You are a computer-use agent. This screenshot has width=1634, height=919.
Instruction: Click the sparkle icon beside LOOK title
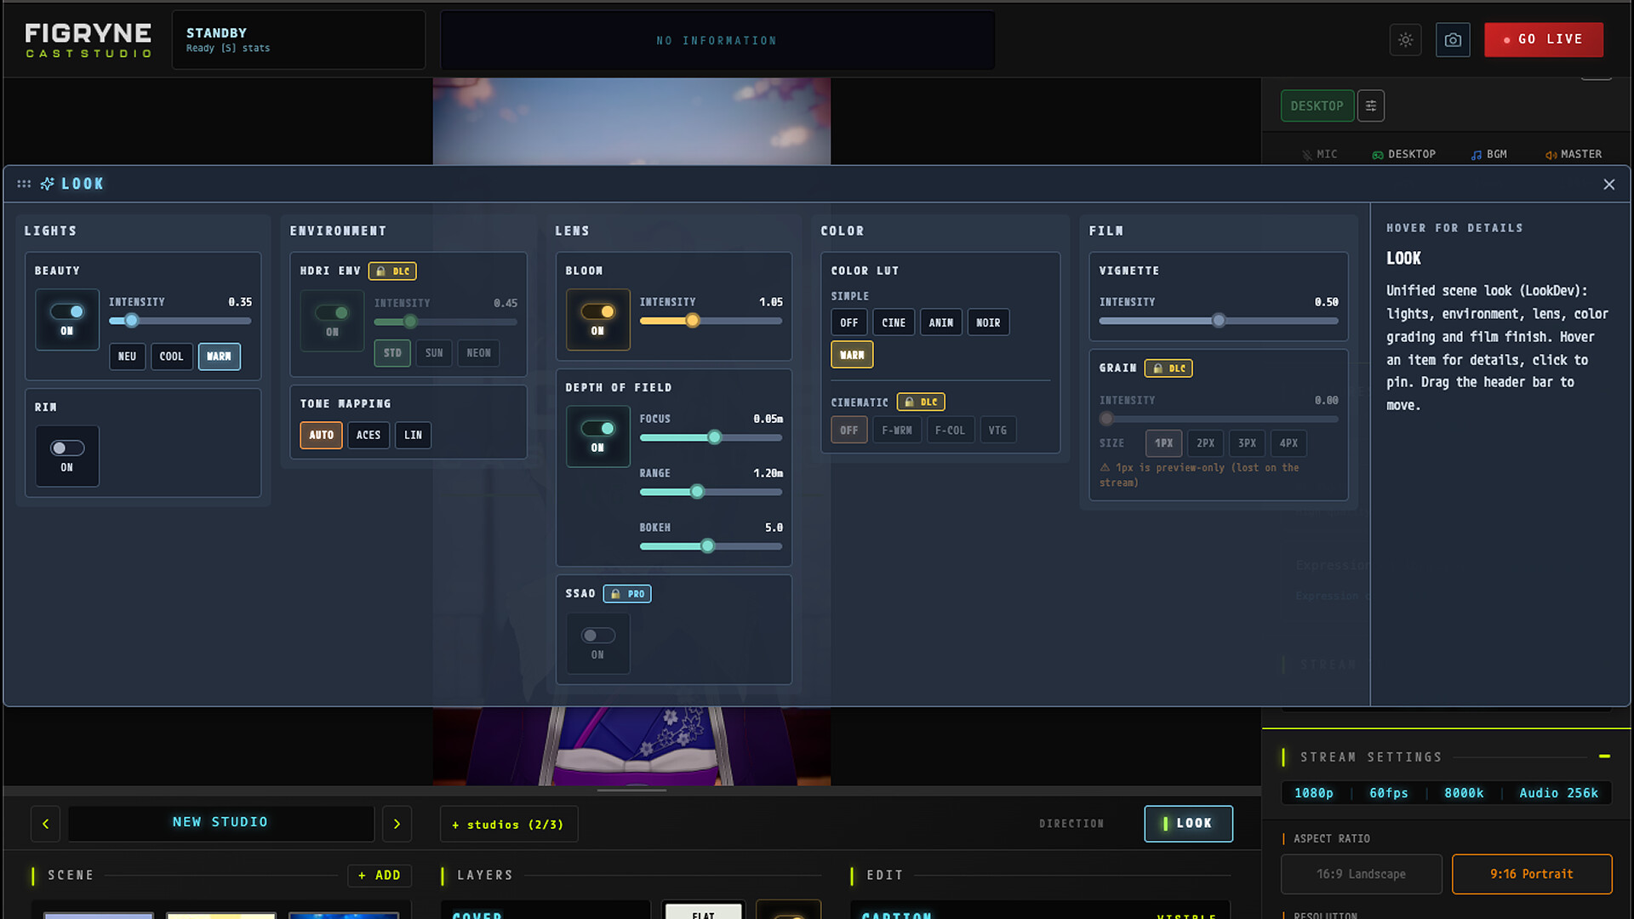coord(48,184)
